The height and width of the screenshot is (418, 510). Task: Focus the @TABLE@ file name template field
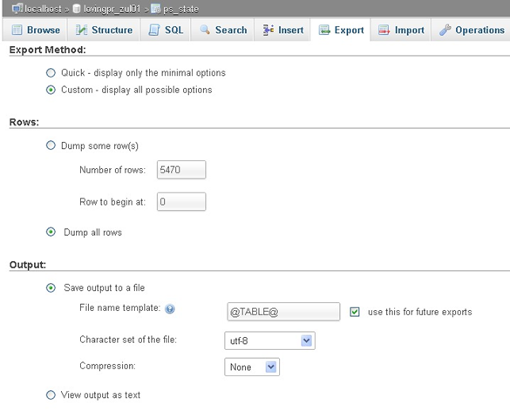[283, 312]
